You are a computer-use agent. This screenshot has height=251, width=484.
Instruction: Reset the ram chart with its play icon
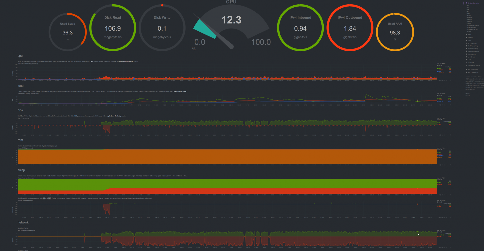pyautogui.click(x=441, y=165)
